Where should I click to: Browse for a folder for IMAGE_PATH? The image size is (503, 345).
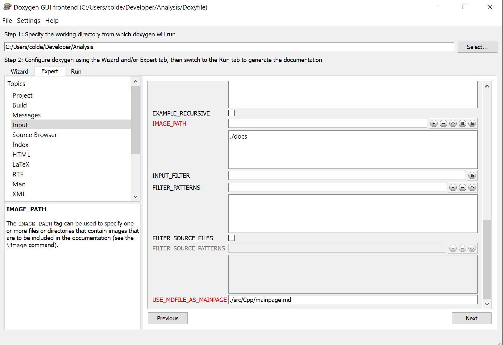point(472,124)
